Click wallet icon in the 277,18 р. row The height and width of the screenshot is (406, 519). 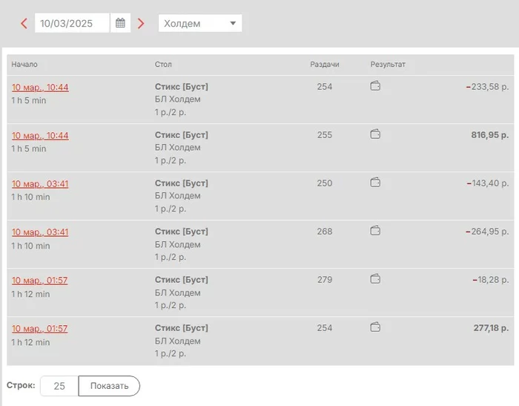pos(375,327)
